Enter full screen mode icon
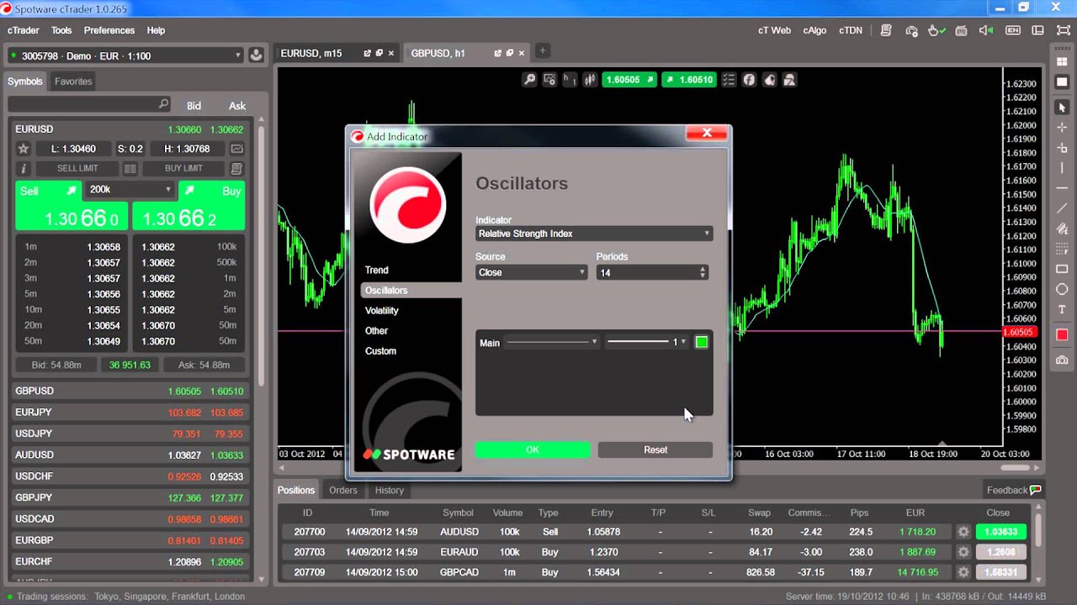 (x=1064, y=30)
